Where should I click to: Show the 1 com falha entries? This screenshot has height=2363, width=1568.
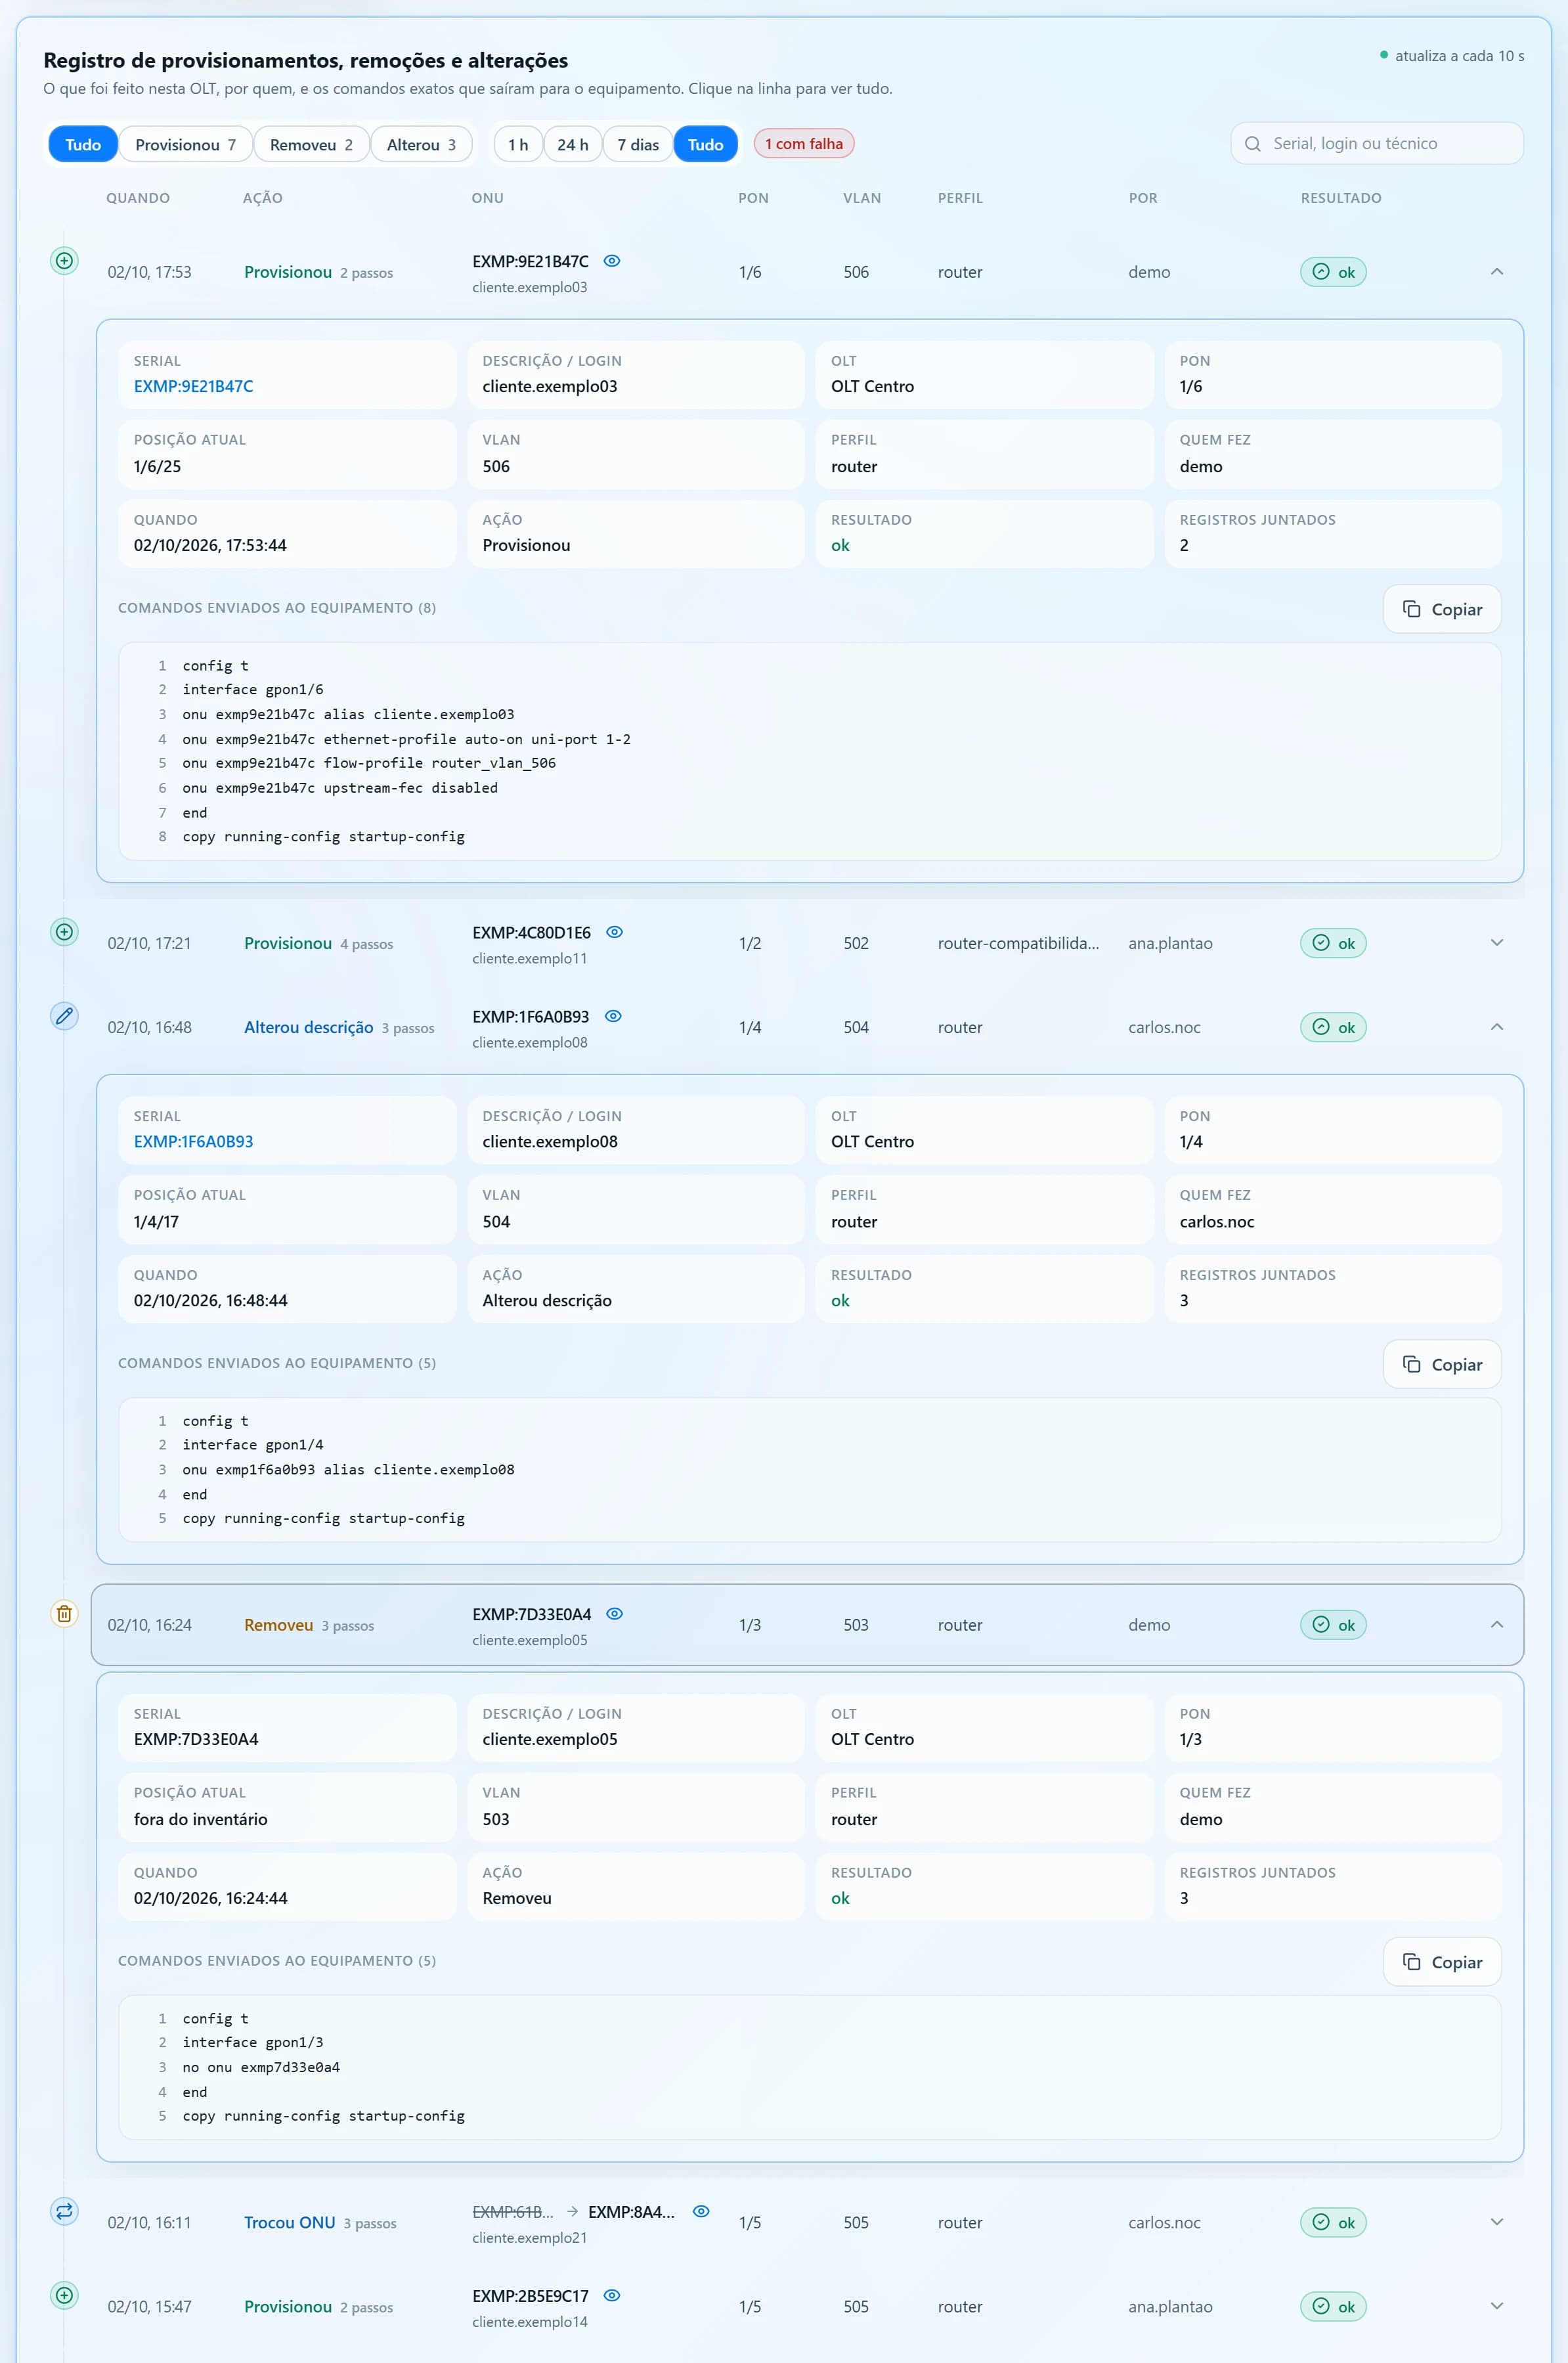pos(804,144)
